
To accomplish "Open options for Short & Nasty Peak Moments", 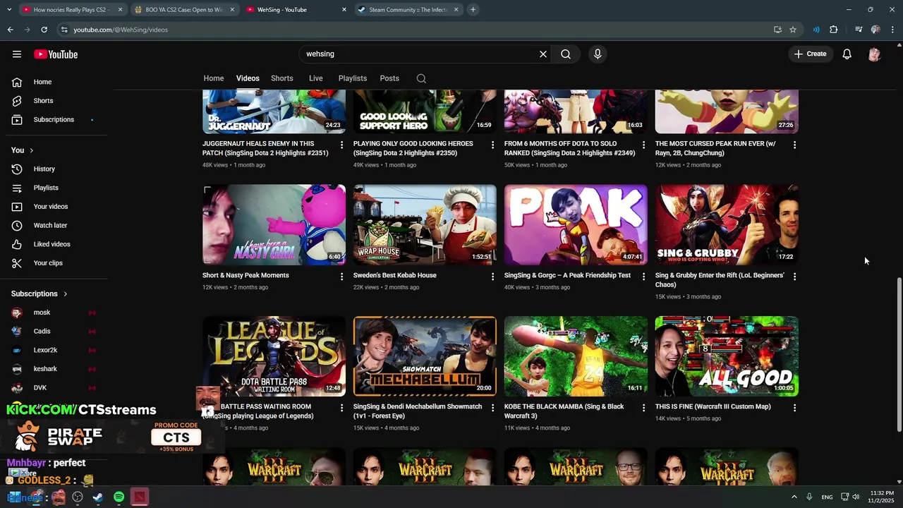I will 341,277.
